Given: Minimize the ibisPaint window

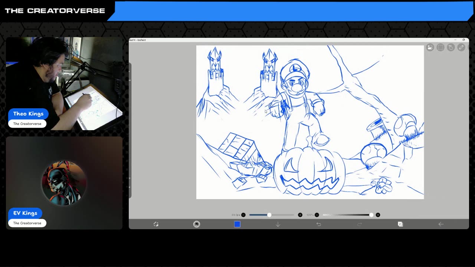Looking at the screenshot, I should tap(455, 40).
